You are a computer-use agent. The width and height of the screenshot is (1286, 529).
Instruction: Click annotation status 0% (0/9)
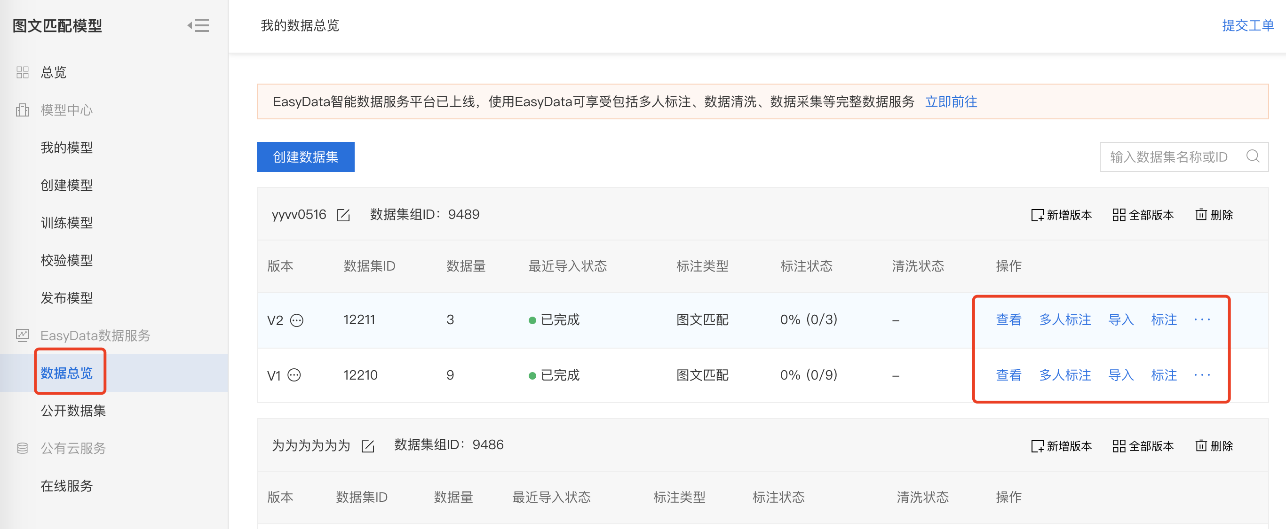pos(809,375)
